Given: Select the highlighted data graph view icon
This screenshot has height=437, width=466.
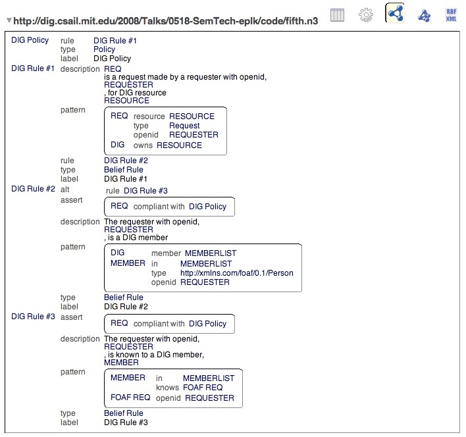Looking at the screenshot, I should (395, 13).
